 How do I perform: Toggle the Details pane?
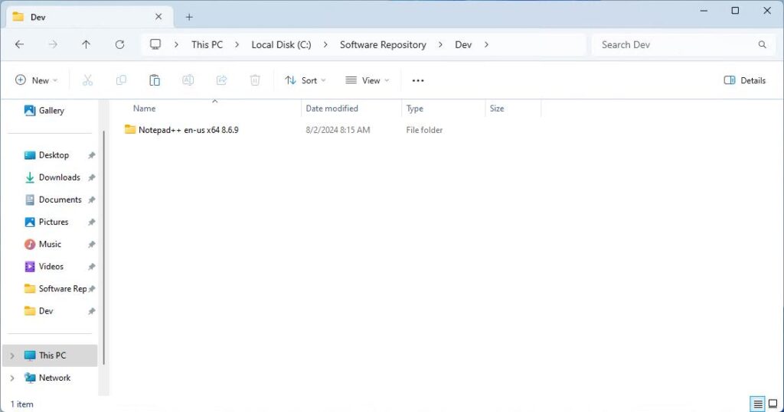[744, 80]
